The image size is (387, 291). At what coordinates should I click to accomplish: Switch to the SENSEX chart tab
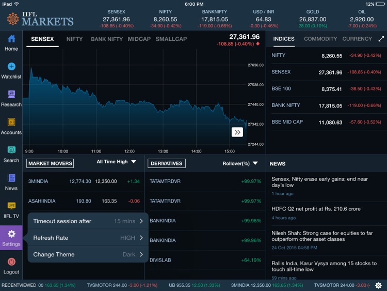tap(42, 39)
